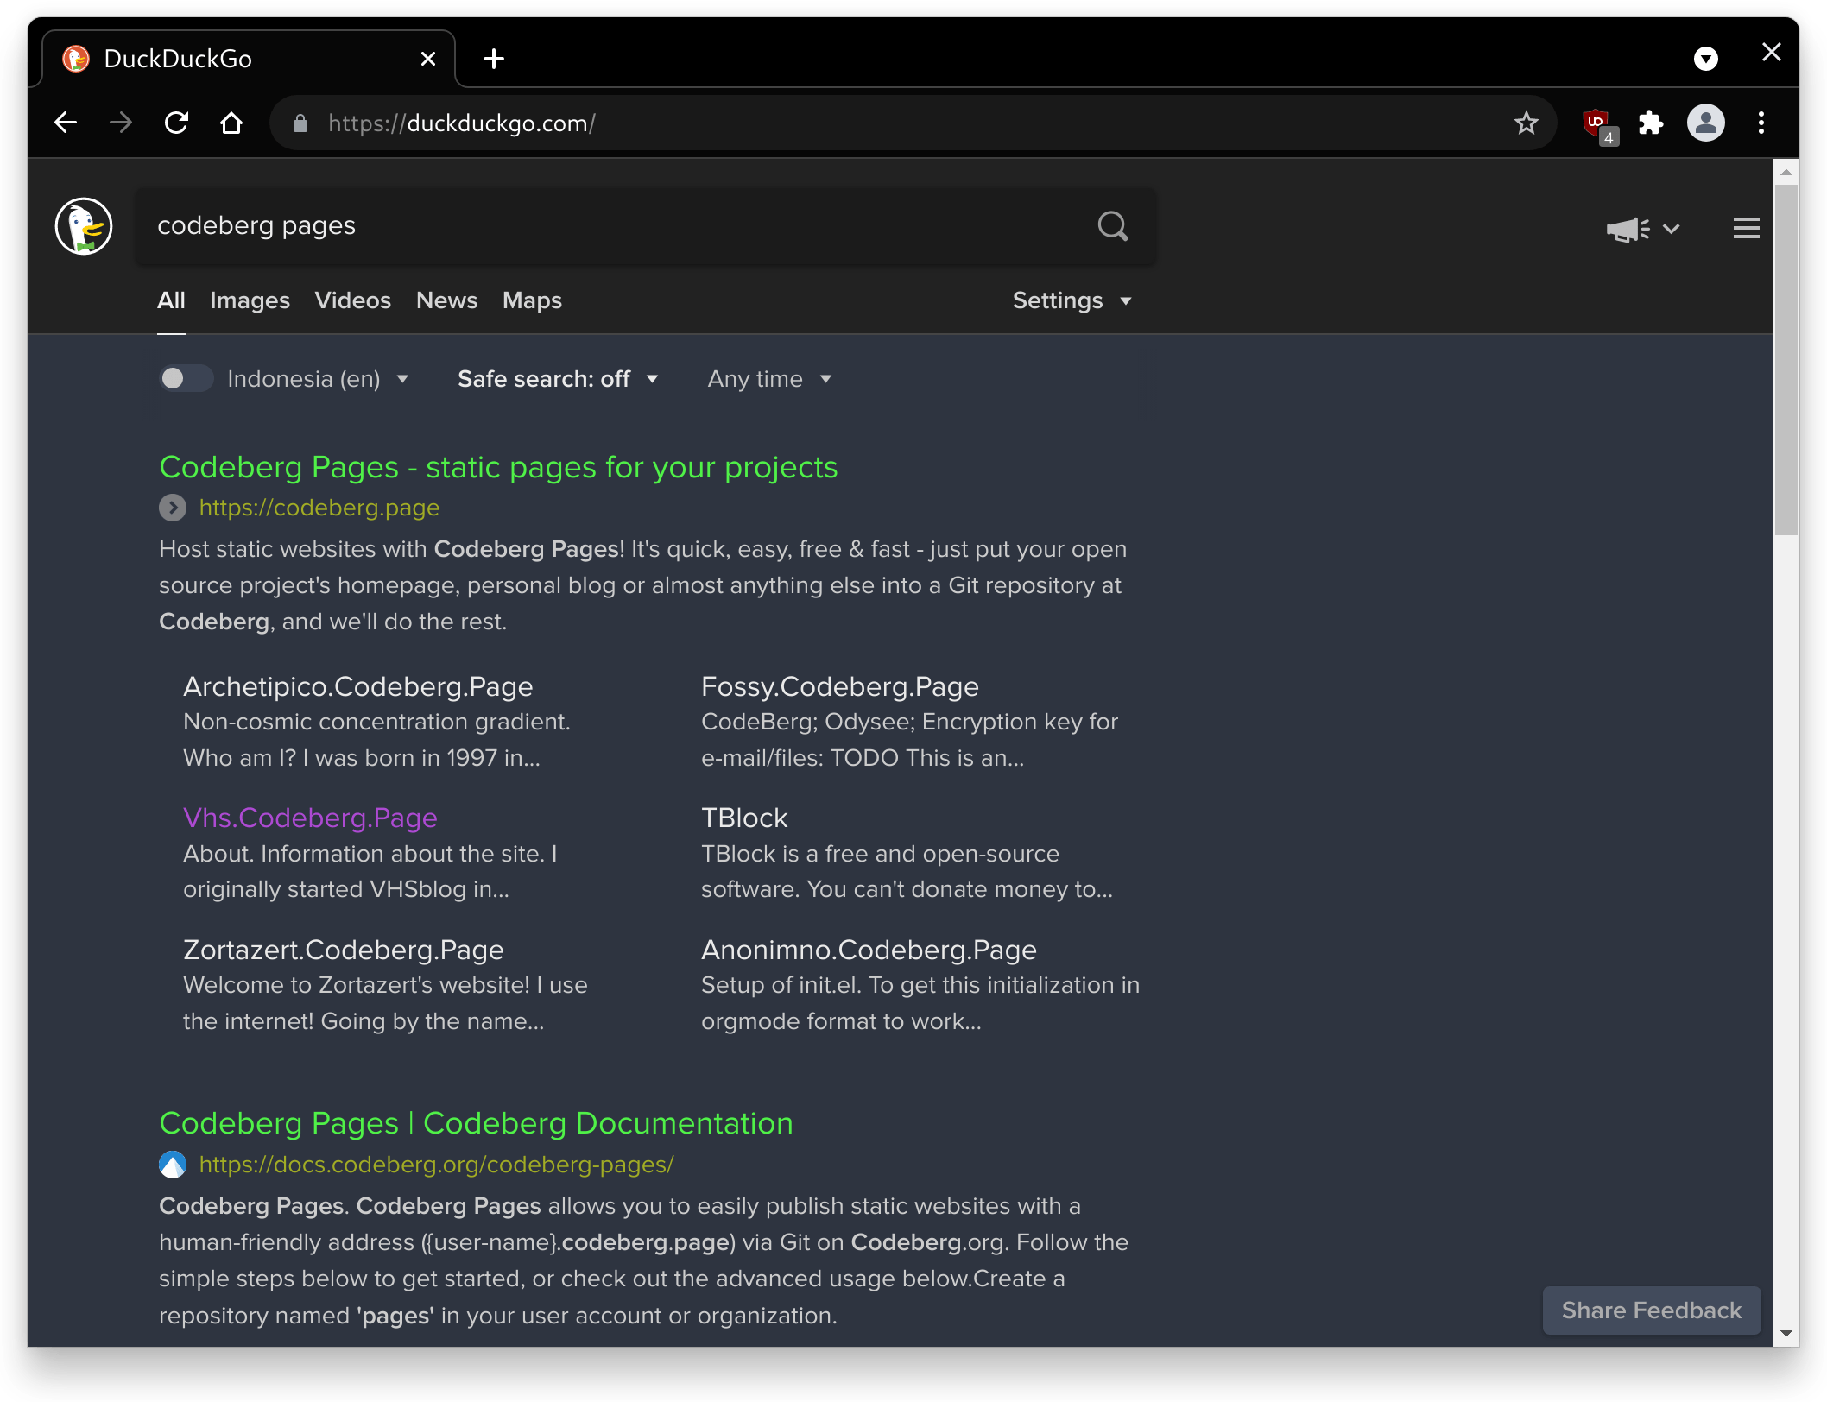Viewport: 1827px width, 1402px height.
Task: Click the tab search dropdown circle
Action: pos(1705,59)
